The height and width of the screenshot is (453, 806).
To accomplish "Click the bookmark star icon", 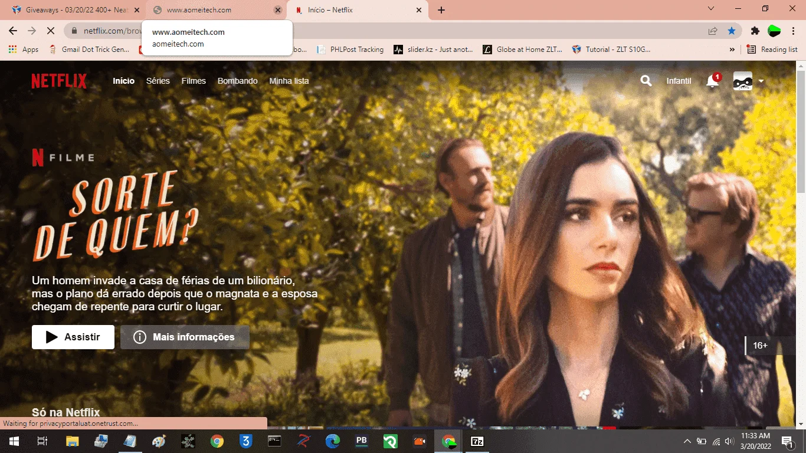I will pyautogui.click(x=732, y=31).
